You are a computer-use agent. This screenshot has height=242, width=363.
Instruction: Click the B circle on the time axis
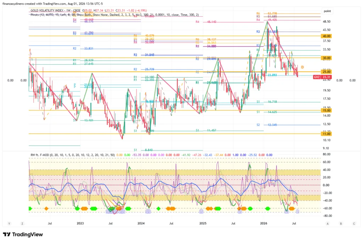341,224
